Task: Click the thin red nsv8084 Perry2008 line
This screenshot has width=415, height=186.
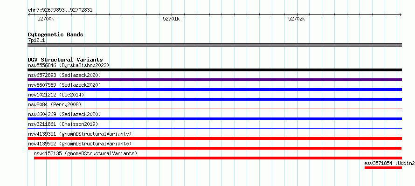Action: 214,109
